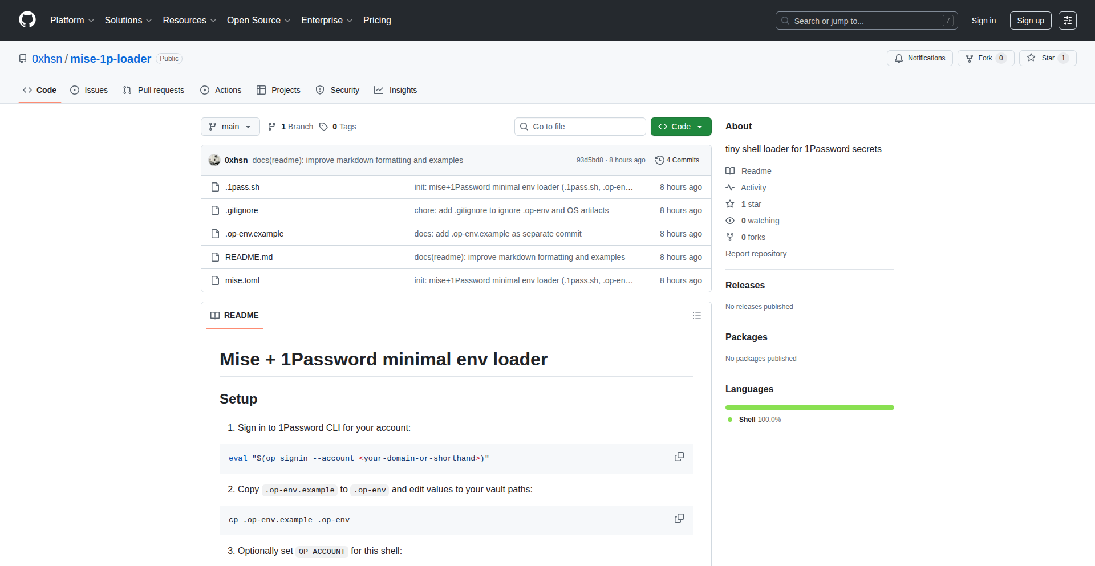The image size is (1095, 566).
Task: Click the file icon beside README.md
Action: click(215, 257)
